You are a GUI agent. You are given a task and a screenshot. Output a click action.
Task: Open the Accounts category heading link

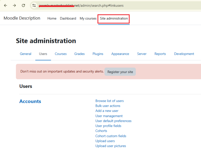tap(30, 101)
